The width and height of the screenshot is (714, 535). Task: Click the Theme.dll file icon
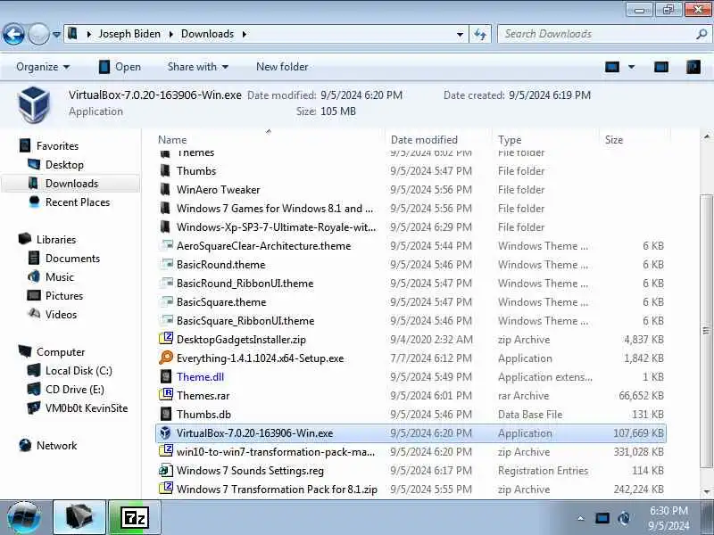[166, 376]
